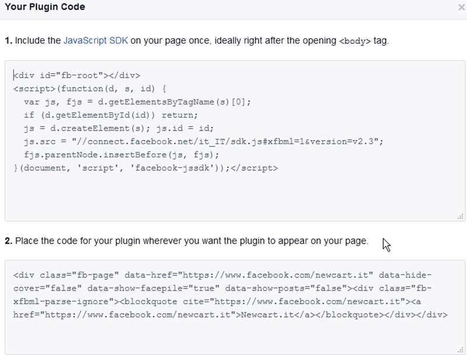Click the <script>(function(d, s, id) line
Screen dimensions: 467x355
(x=90, y=89)
